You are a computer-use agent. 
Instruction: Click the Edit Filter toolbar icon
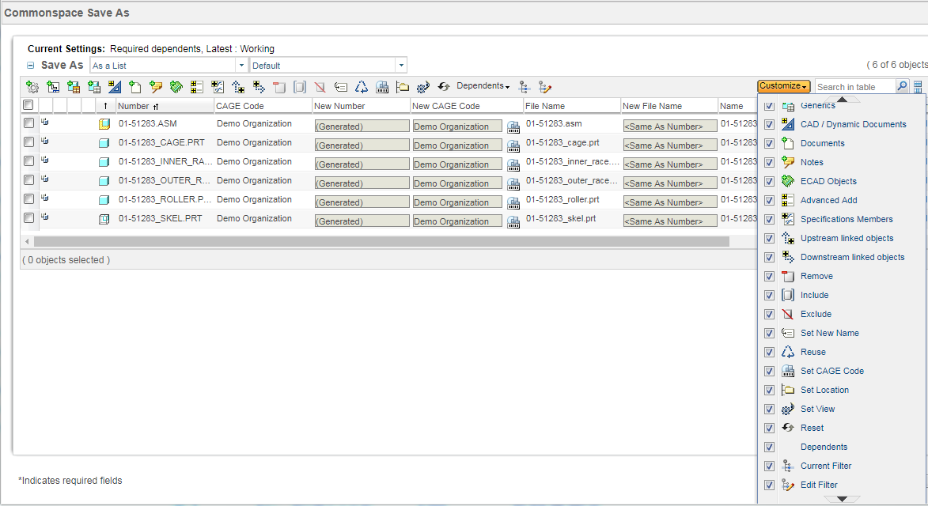coord(545,87)
